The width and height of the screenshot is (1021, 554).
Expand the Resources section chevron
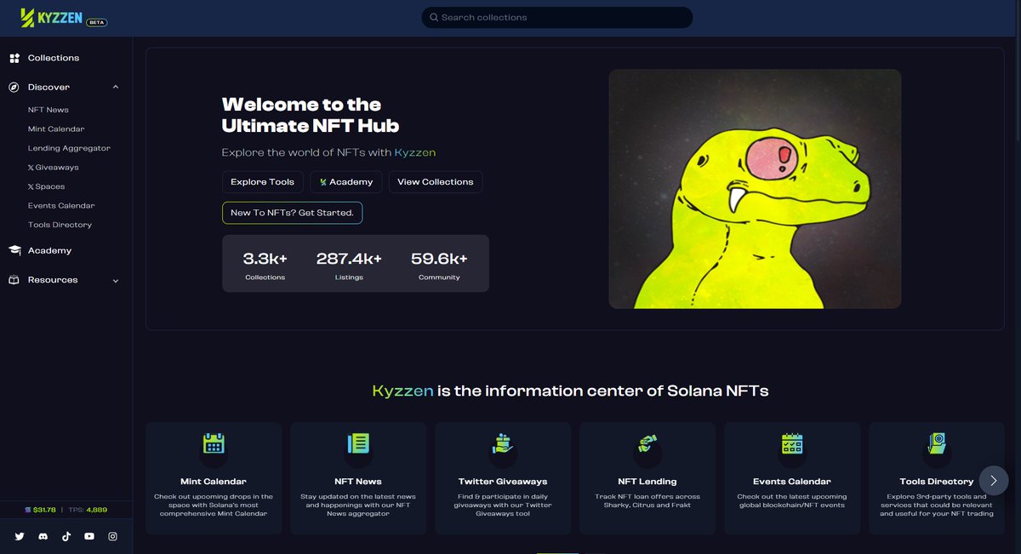(116, 281)
